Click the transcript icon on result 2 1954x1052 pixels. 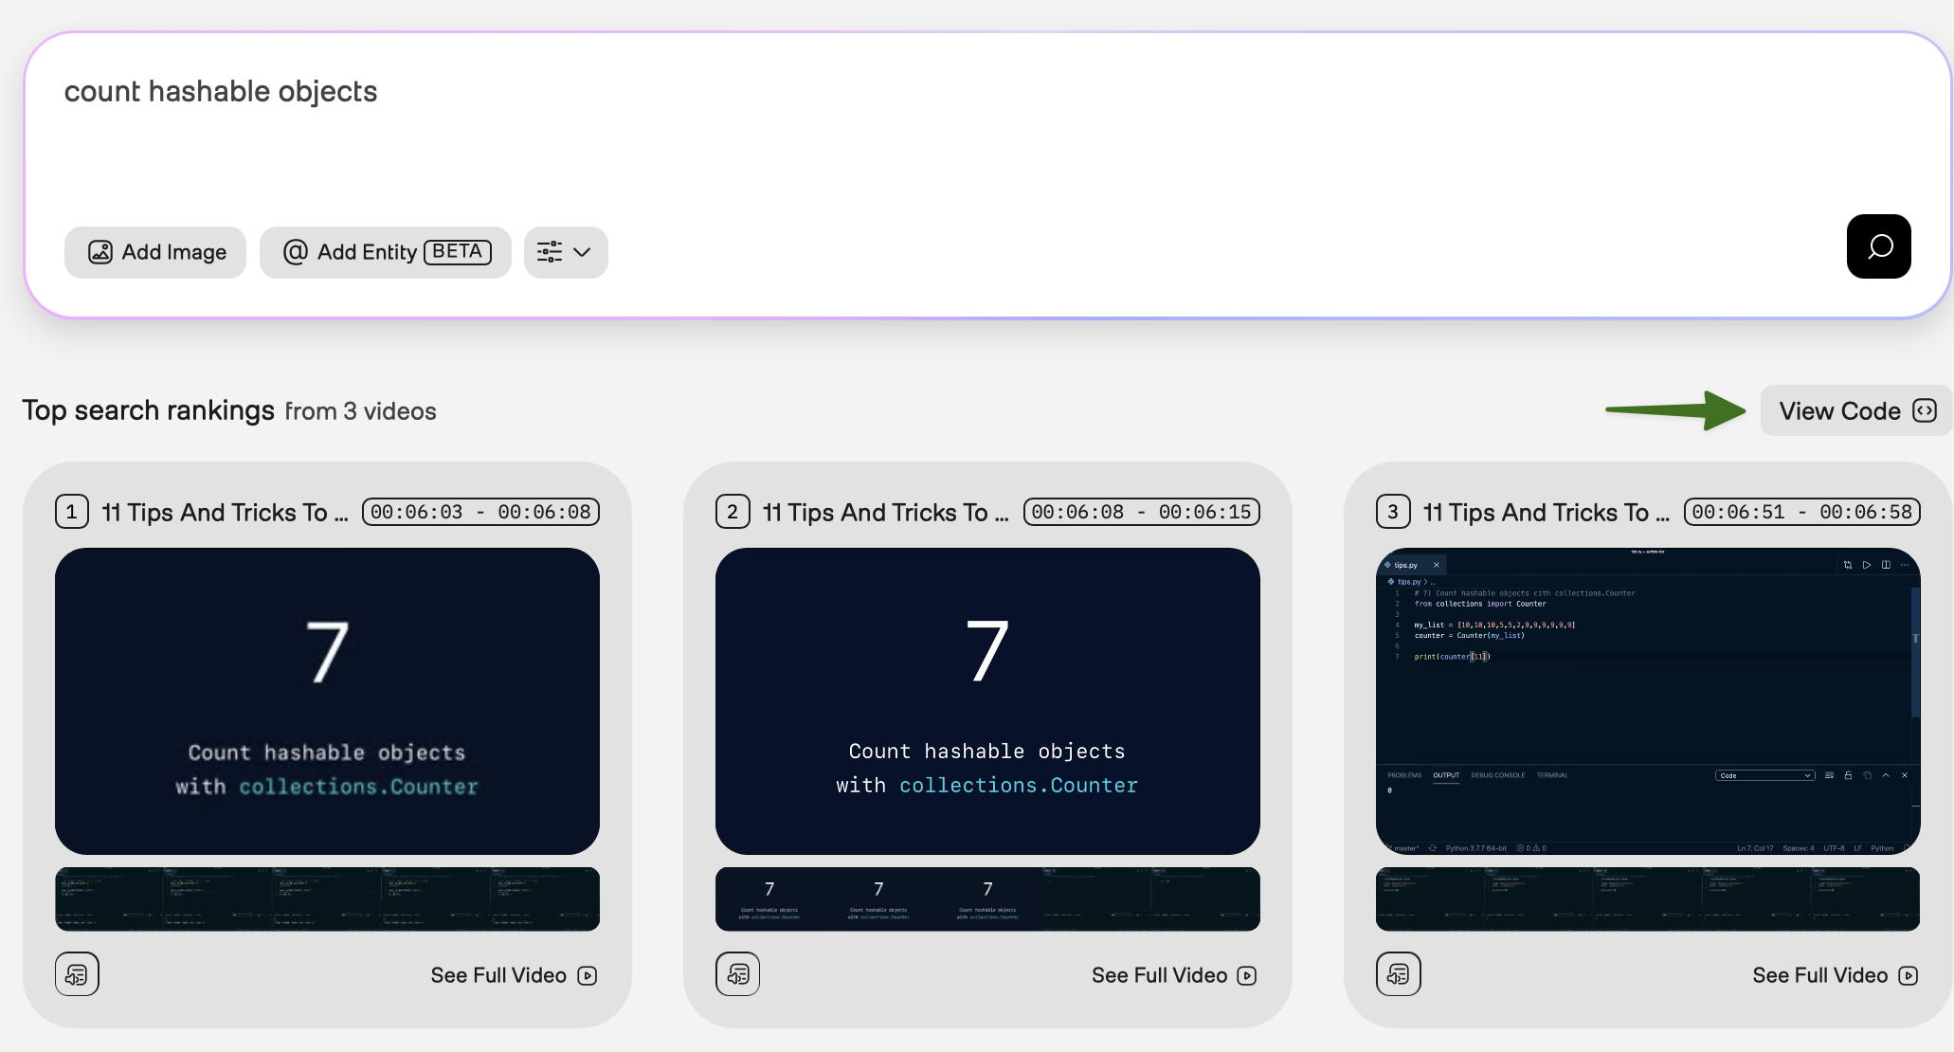737,974
